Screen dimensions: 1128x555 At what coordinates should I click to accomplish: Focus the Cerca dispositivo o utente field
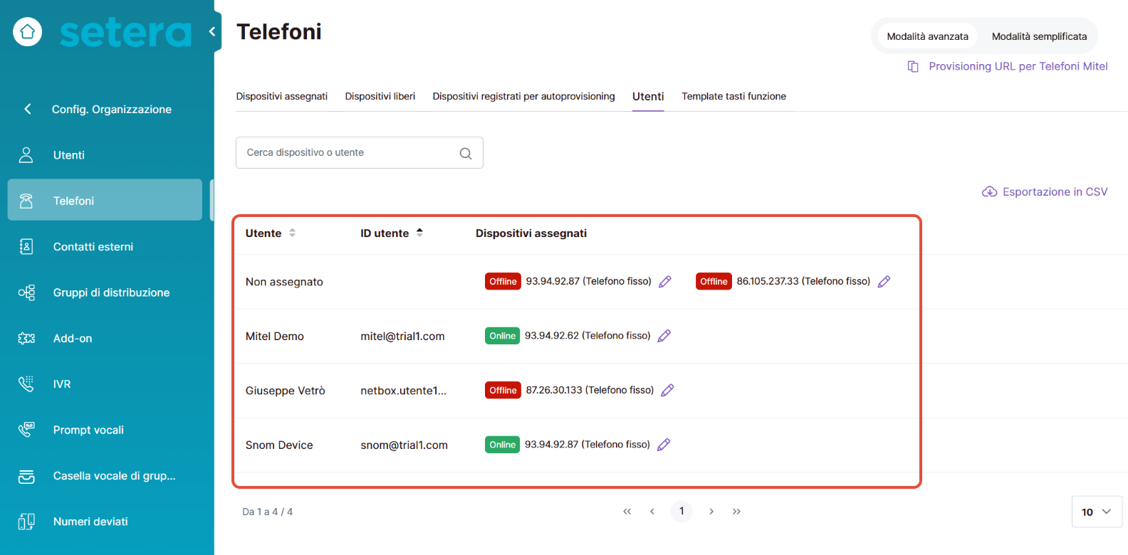349,153
